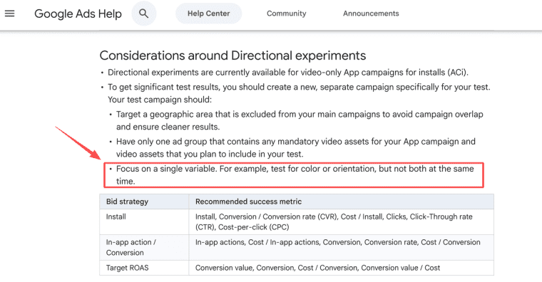Click bullet 'Focus on a single variable'

[x=295, y=175]
